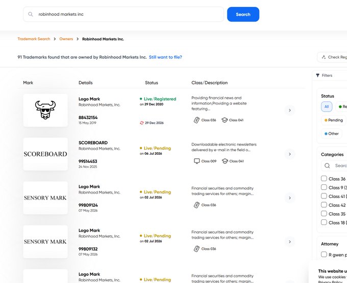Viewport: 347px width, 283px height.
Task: Click the magnifier icon in the search box
Action: [x=30, y=14]
